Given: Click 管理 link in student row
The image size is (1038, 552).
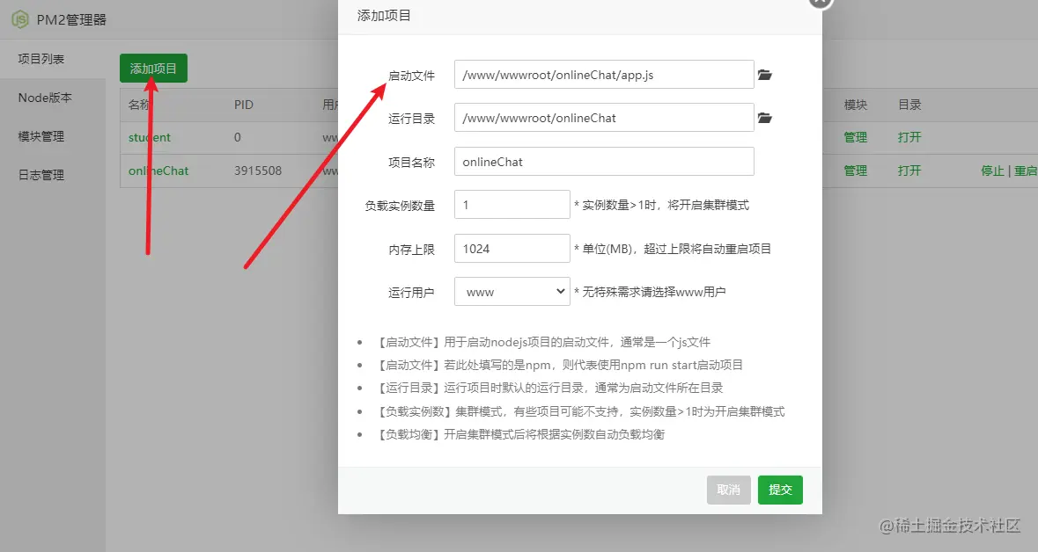Looking at the screenshot, I should coord(855,137).
